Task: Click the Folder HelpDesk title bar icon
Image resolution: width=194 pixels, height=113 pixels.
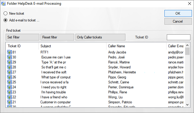Action: click(3, 4)
